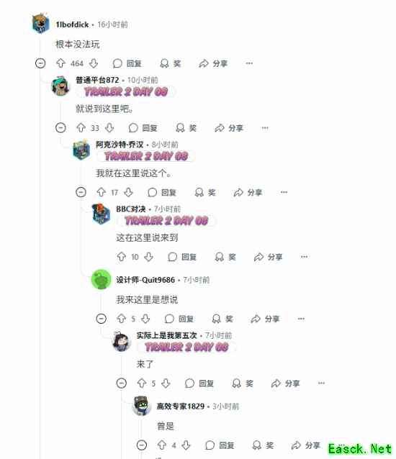Viewport: 396px width, 459px height.
Task: Downvote the comment with 33 votes
Action: 109,128
